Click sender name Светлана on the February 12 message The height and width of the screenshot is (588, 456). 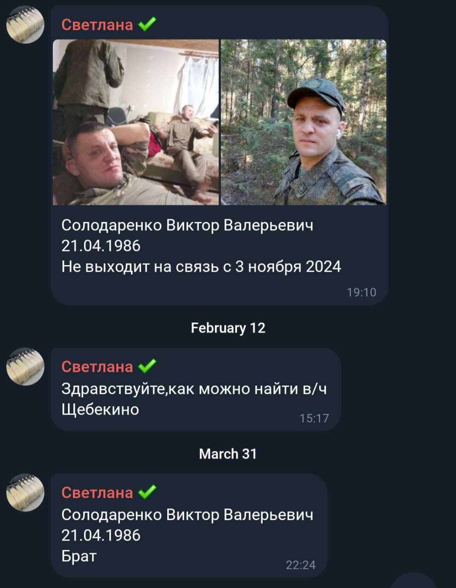pos(97,367)
